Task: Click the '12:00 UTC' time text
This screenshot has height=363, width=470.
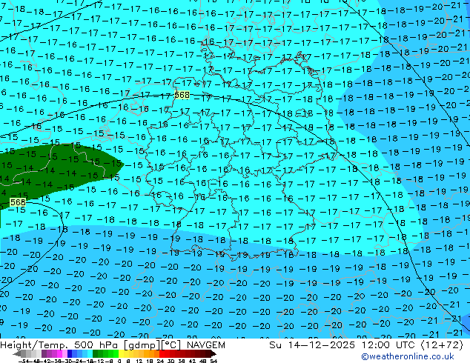Action: pyautogui.click(x=390, y=345)
